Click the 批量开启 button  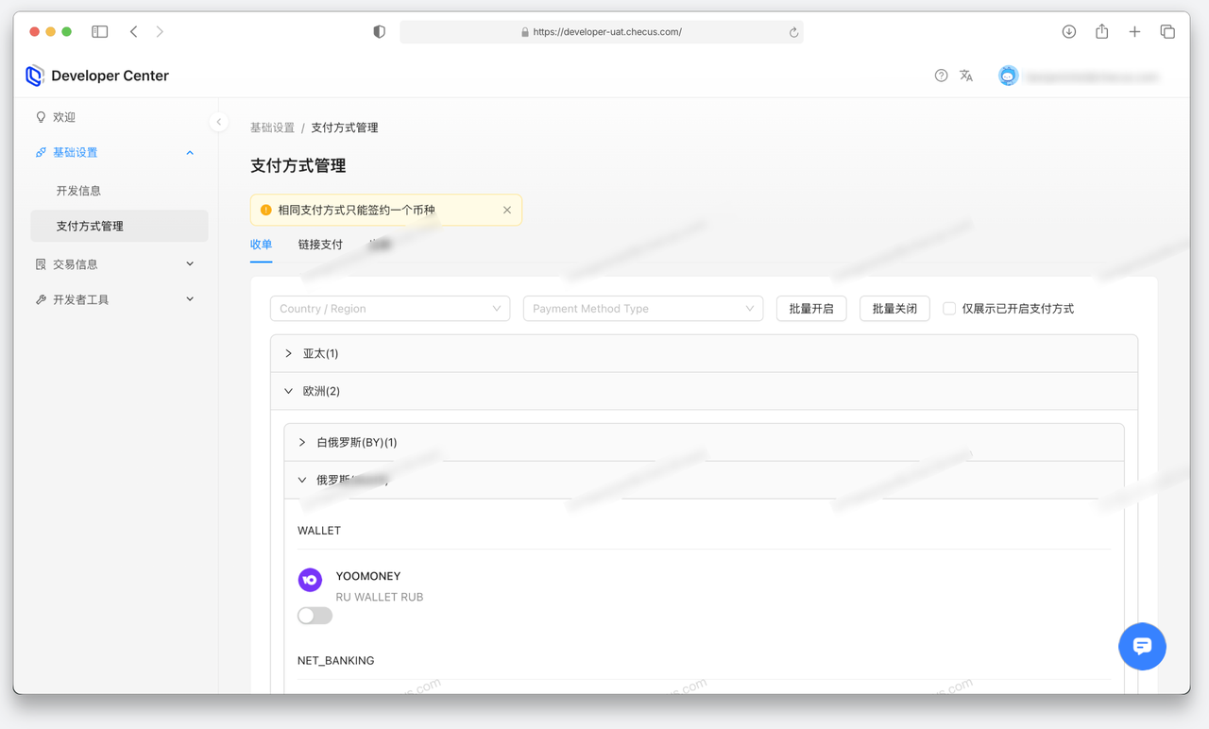coord(810,309)
